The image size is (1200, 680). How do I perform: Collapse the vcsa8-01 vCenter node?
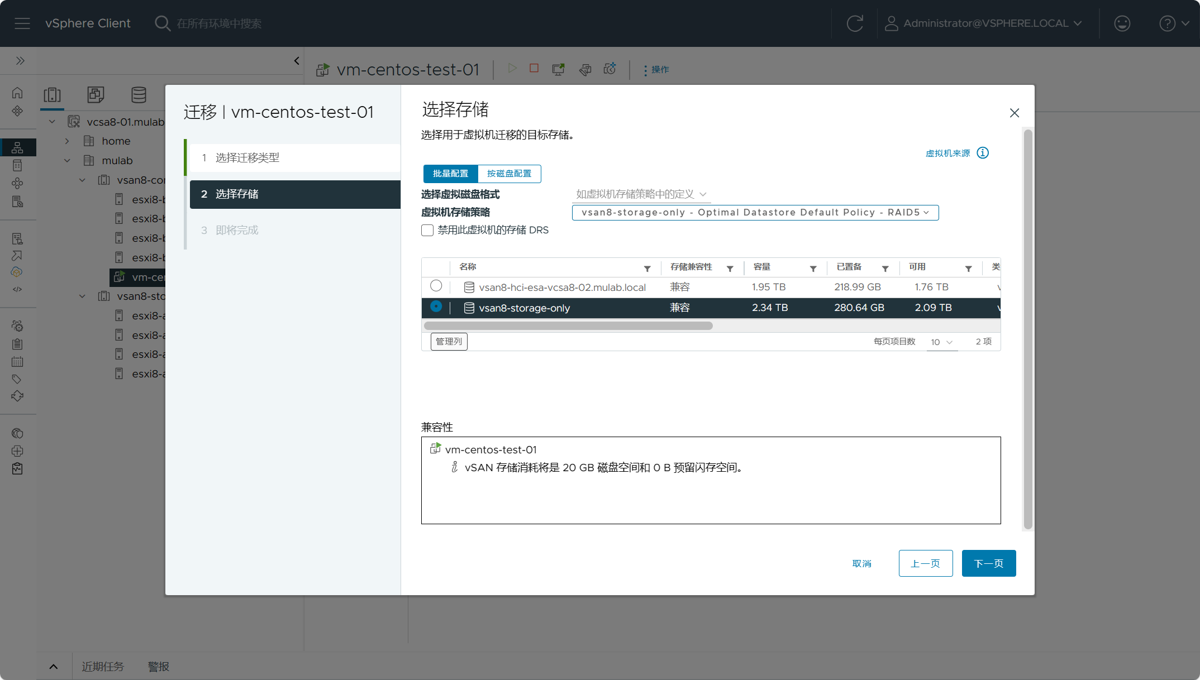pyautogui.click(x=52, y=122)
